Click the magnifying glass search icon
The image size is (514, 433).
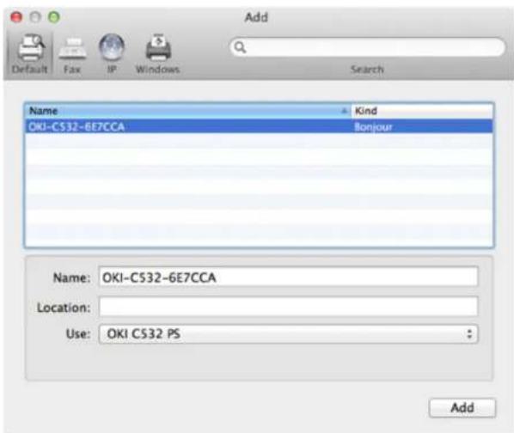click(x=240, y=47)
